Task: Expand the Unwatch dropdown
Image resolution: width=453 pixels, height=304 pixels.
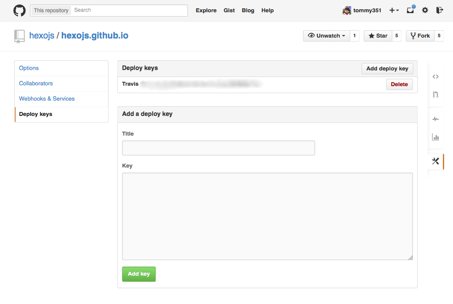Action: [327, 36]
